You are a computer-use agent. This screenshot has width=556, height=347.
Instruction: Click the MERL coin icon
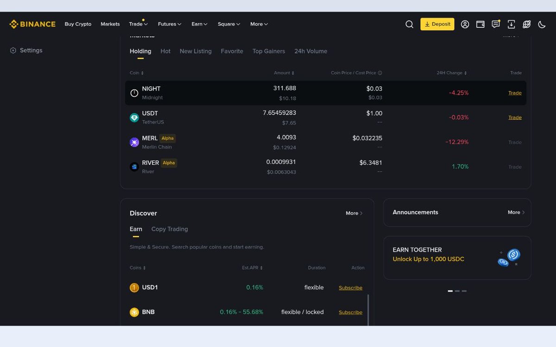134,142
